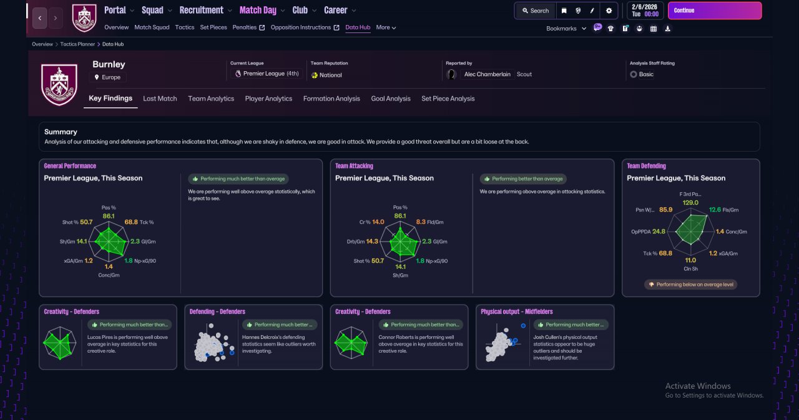
Task: Click the magnifier icon in Search
Action: pyautogui.click(x=525, y=11)
